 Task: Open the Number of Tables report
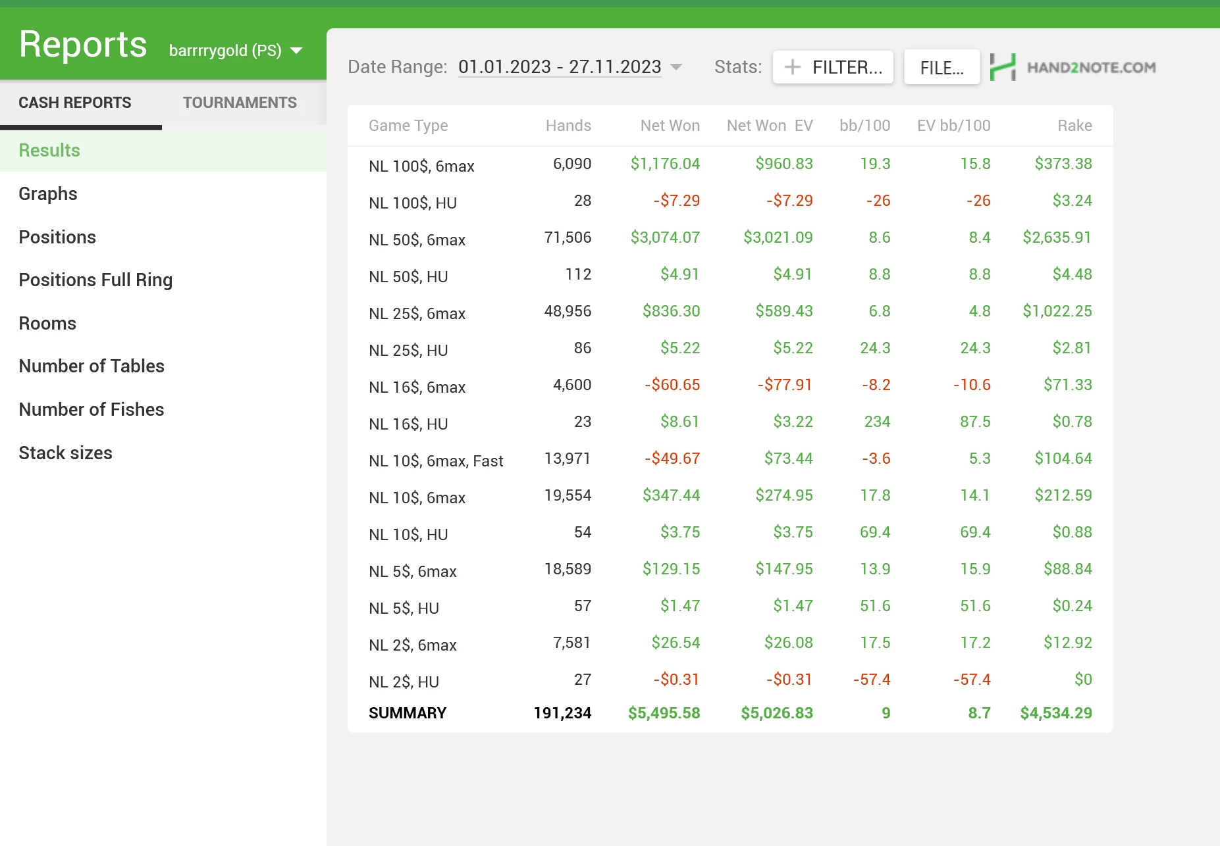pos(163,366)
